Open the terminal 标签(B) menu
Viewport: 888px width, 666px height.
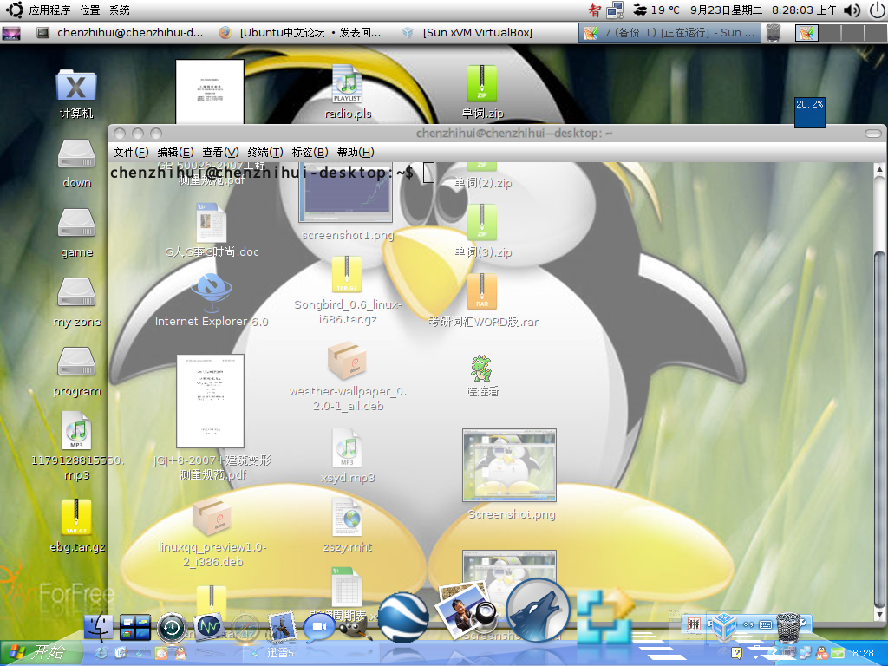310,153
